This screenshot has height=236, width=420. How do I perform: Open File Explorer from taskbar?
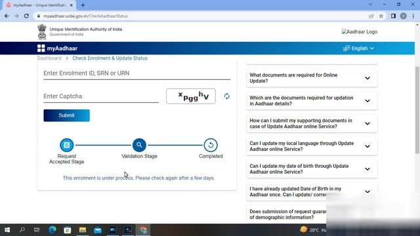click(x=83, y=230)
